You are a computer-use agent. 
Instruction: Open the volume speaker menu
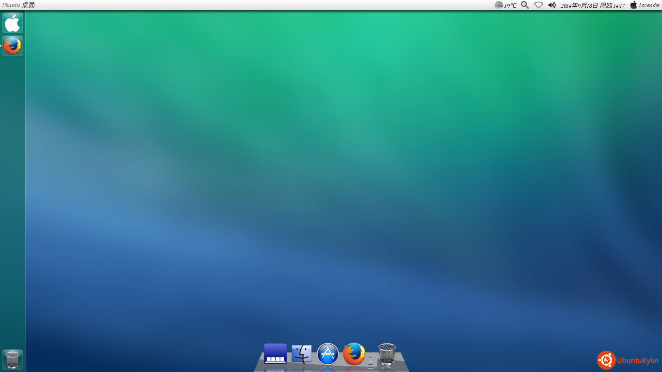552,5
